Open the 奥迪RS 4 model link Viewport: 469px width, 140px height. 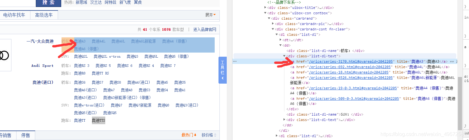point(147,66)
